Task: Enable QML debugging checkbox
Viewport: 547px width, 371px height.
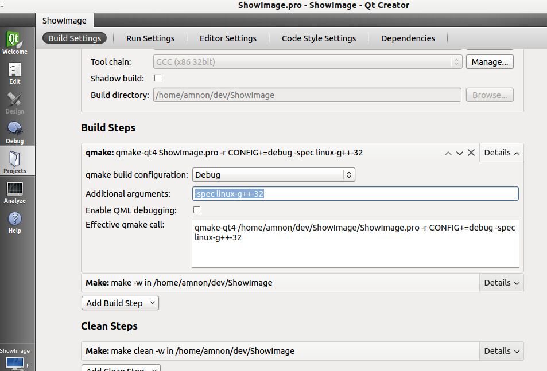Action: [197, 210]
